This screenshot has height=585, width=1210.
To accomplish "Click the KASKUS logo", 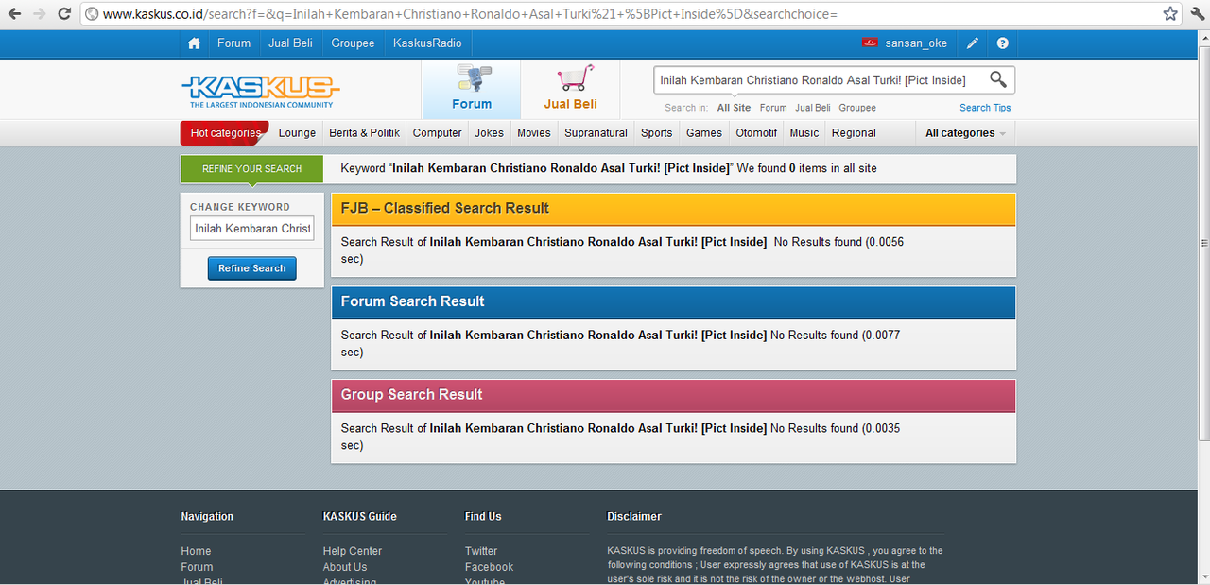I will [260, 91].
